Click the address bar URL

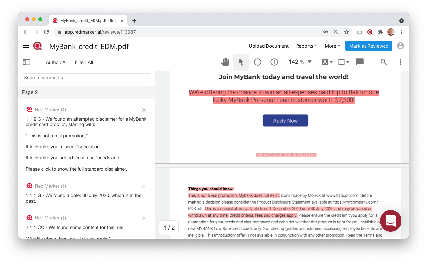point(100,32)
